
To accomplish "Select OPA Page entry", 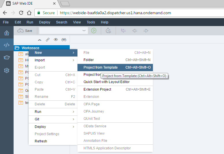I will (115, 104).
